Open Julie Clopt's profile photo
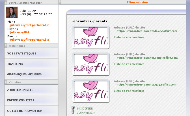190x116 pixels. point(12,12)
